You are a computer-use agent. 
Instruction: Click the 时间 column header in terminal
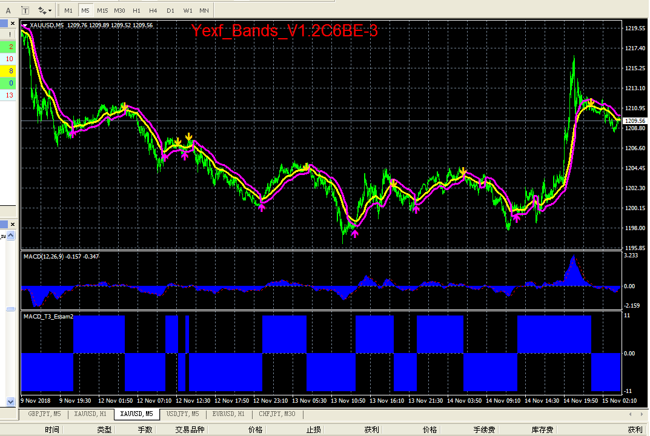(x=52, y=430)
